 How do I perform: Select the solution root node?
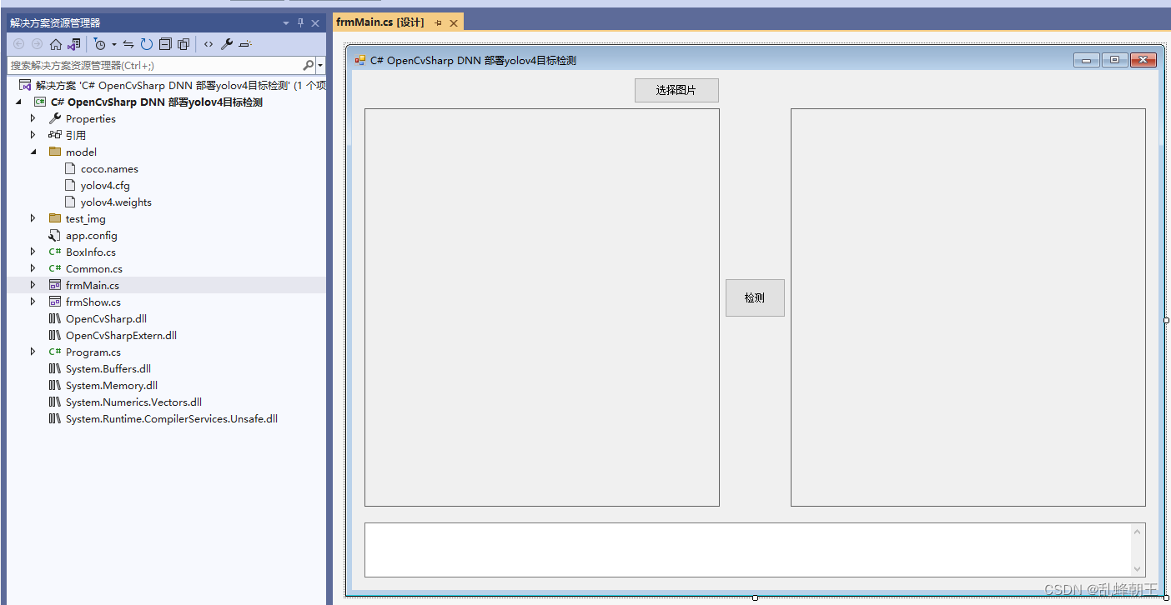[172, 85]
